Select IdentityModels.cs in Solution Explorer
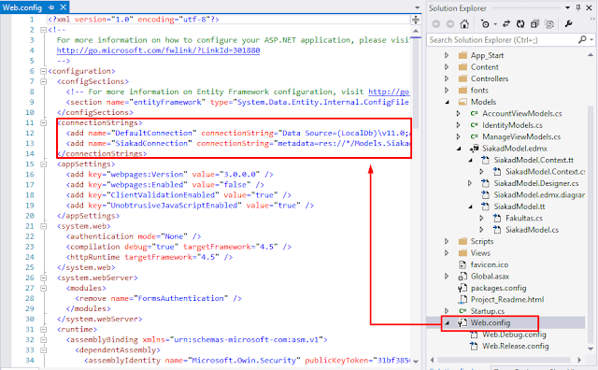 click(512, 125)
